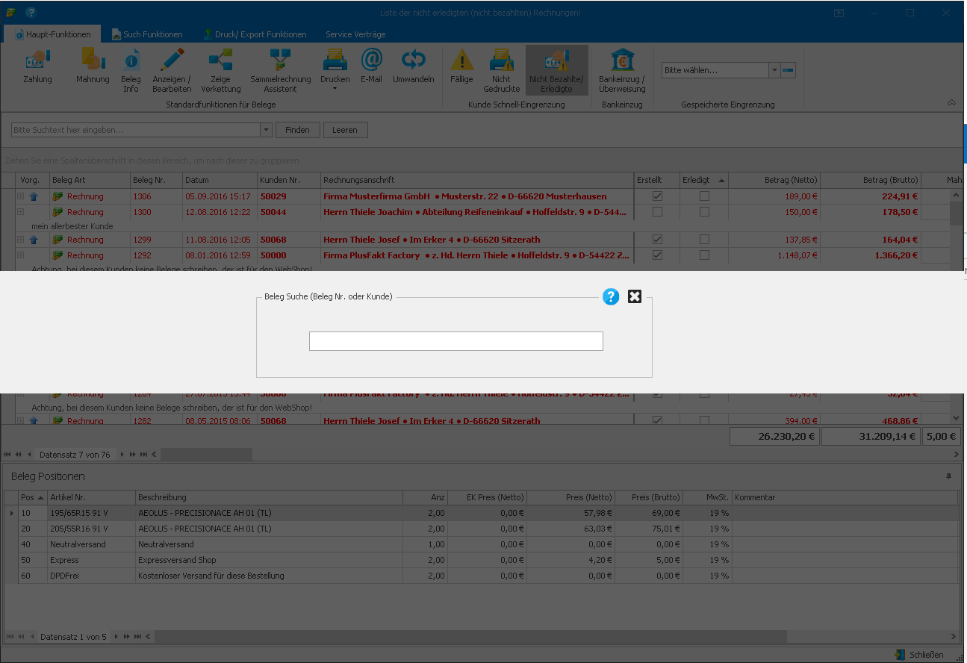Click the help icon in the title bar

pyautogui.click(x=30, y=13)
